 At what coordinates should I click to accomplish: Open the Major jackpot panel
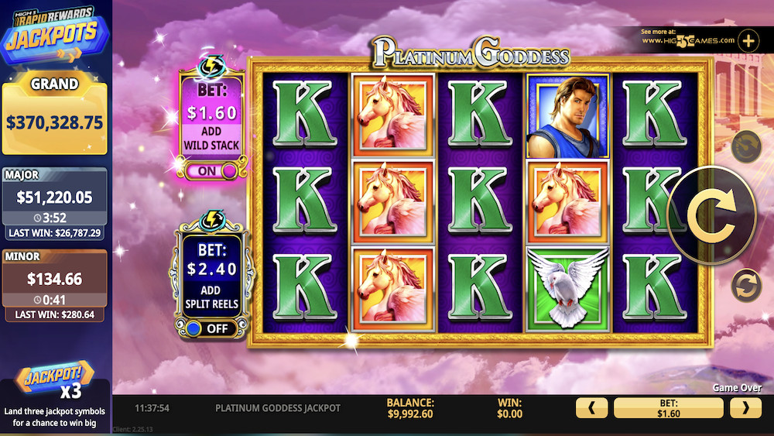(54, 204)
